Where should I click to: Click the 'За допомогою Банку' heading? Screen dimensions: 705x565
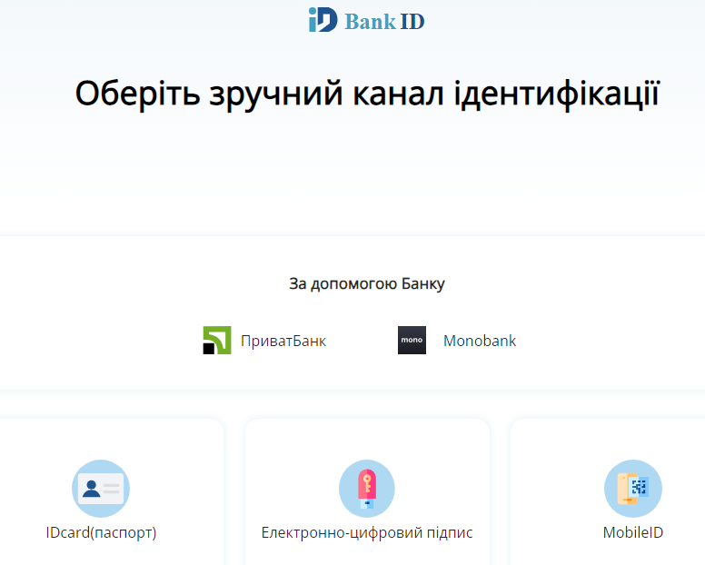pyautogui.click(x=367, y=283)
